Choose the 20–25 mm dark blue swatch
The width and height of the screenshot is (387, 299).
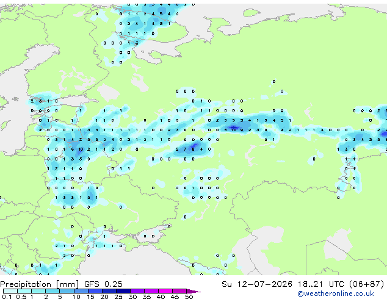pos(109,291)
